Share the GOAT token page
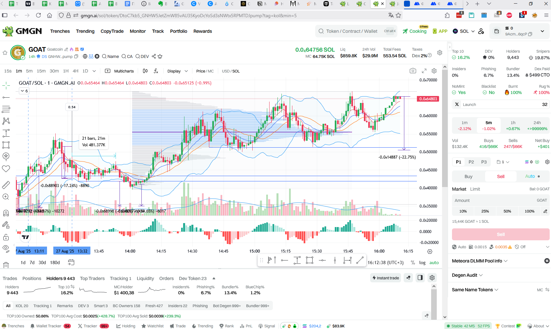 tap(154, 56)
